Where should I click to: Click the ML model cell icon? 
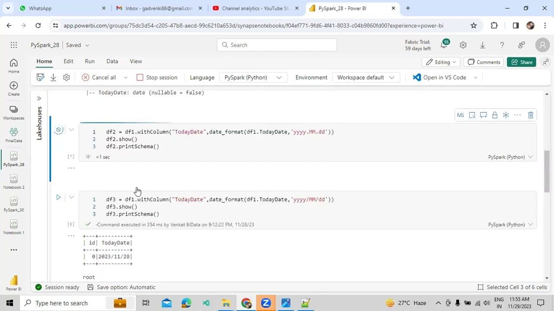461,115
